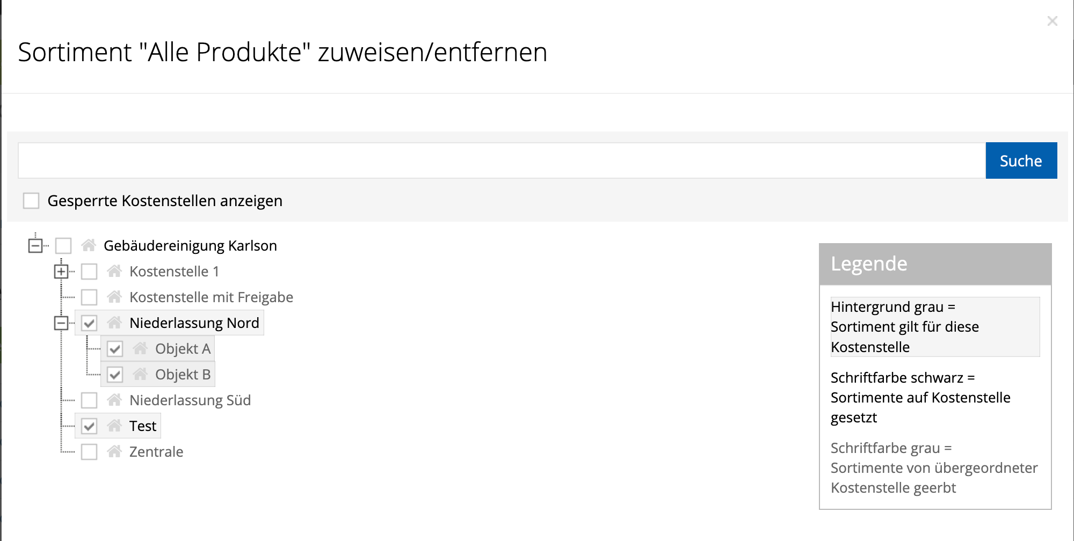Click house icon beside Niederlassung Süd
This screenshot has height=541, width=1074.
pyautogui.click(x=114, y=400)
